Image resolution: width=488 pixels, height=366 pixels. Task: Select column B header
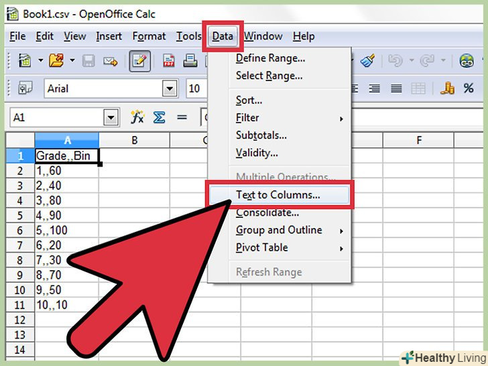point(135,140)
